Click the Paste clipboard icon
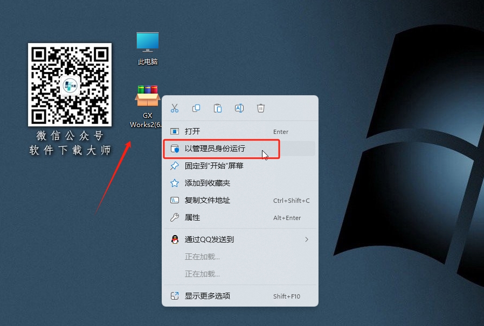 coord(218,108)
